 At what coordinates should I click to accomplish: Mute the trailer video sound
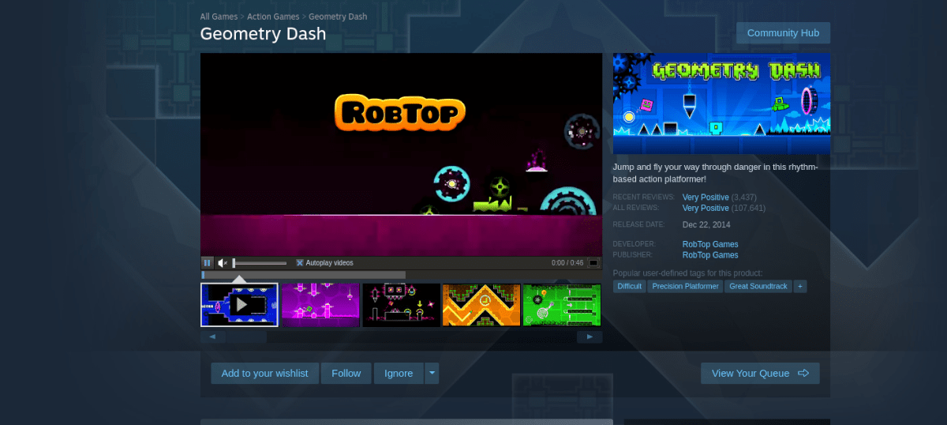(223, 263)
